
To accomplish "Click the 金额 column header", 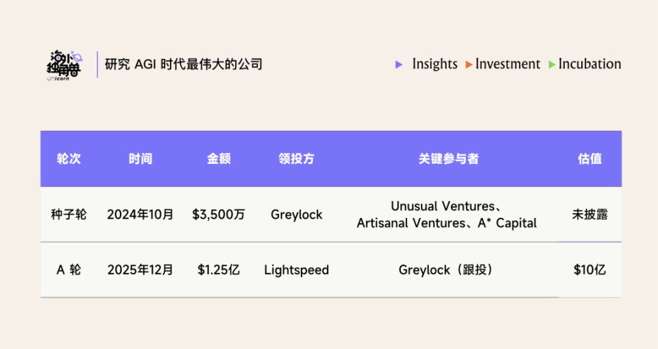I will [x=219, y=159].
